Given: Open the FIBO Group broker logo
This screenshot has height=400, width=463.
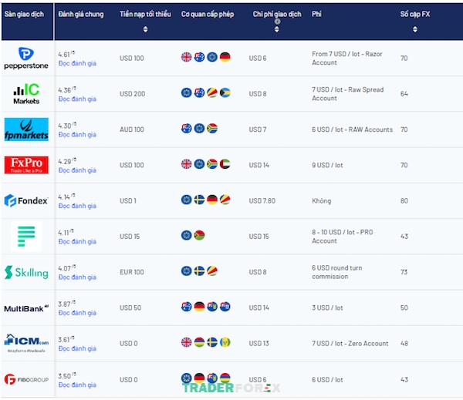Looking at the screenshot, I should [x=26, y=379].
